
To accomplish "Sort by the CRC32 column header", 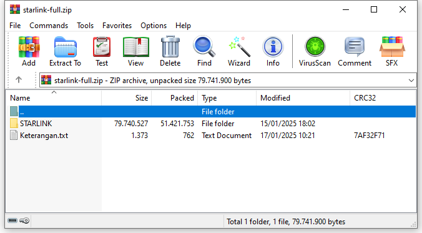I will 383,98.
